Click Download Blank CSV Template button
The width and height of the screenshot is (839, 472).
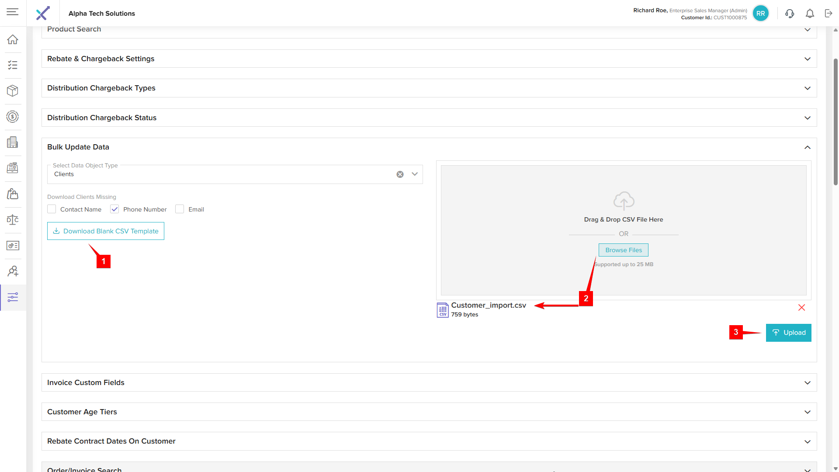click(x=106, y=231)
